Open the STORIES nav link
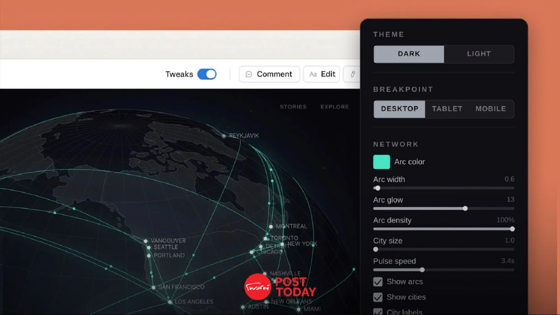Screen dimensions: 560x315 (293, 107)
